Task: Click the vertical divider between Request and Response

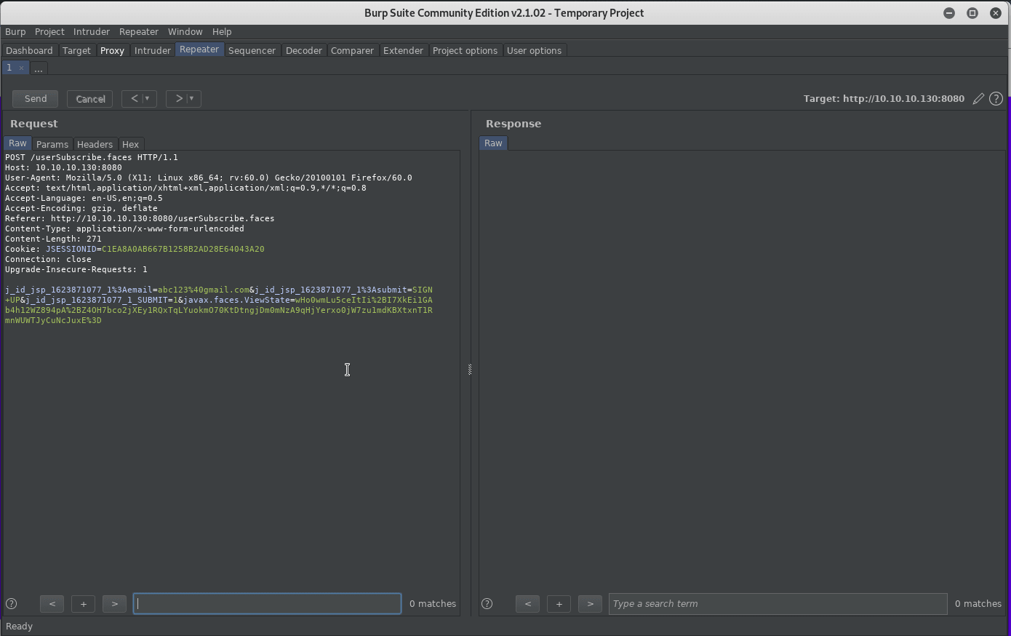Action: [x=470, y=370]
